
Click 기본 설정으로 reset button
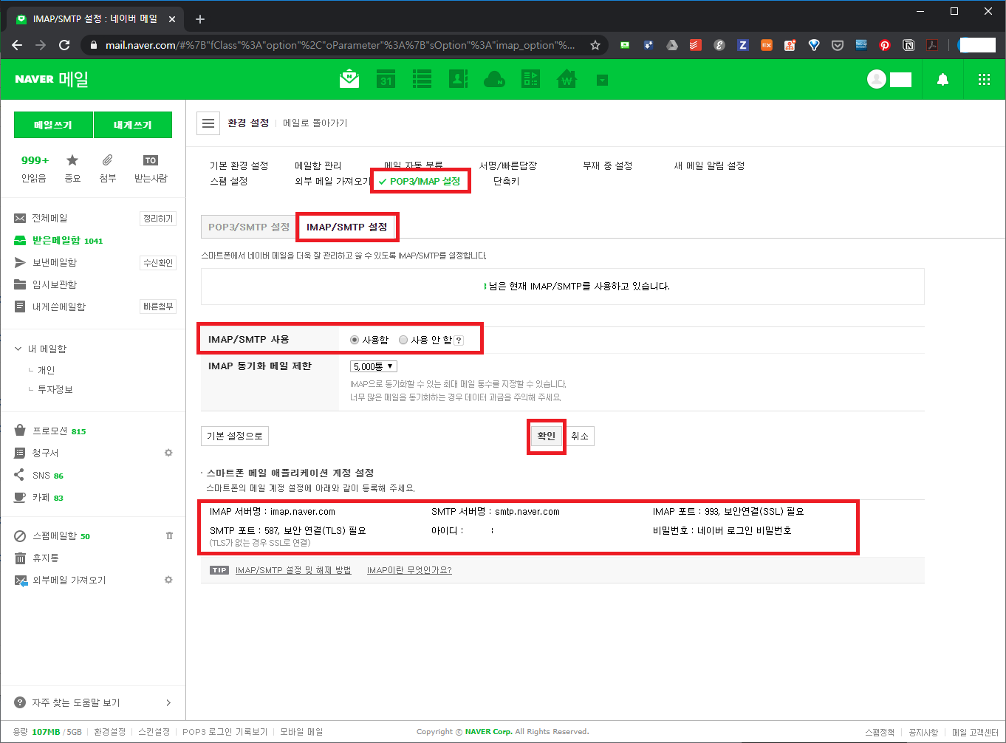[235, 436]
